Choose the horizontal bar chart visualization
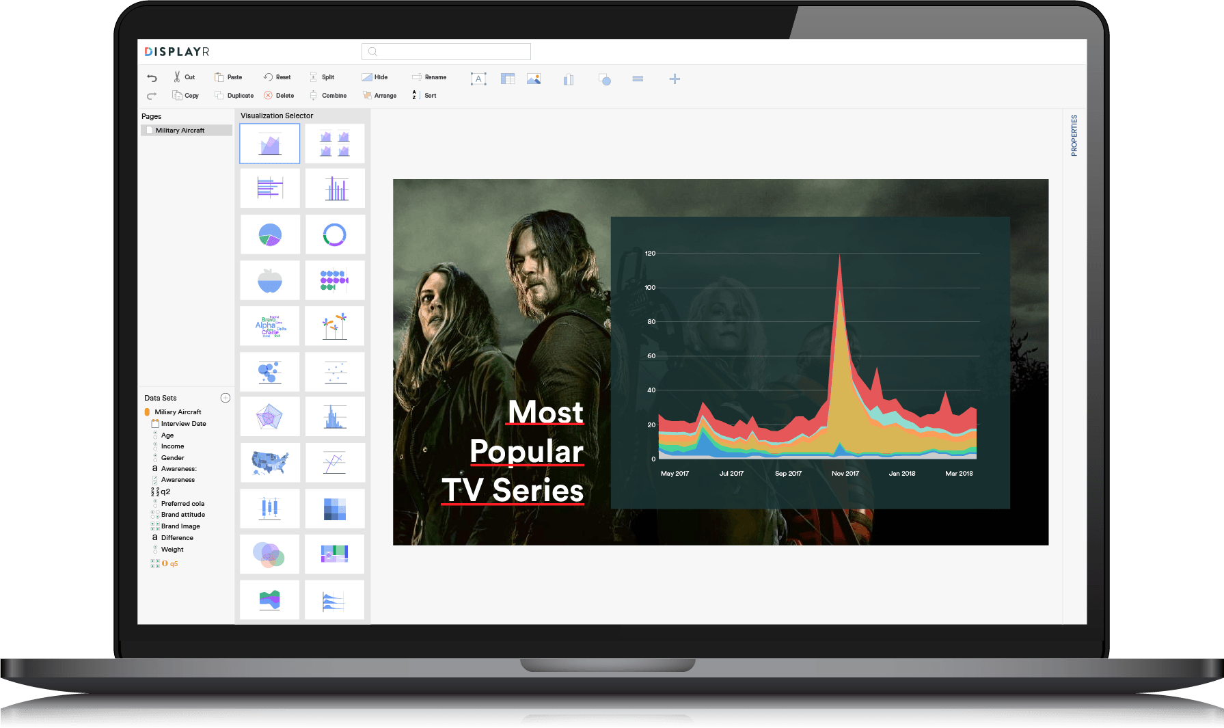Screen dimensions: 1224x728 tap(270, 188)
